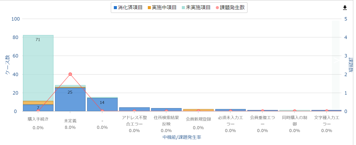The height and width of the screenshot is (145, 356).
Task: Select the blue bar labeled 14
Action: (x=102, y=105)
